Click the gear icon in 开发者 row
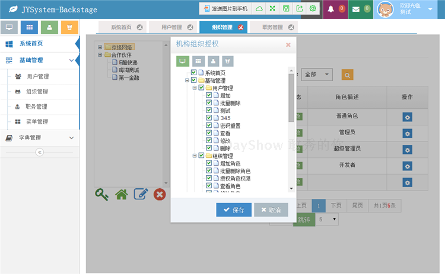 (408, 166)
